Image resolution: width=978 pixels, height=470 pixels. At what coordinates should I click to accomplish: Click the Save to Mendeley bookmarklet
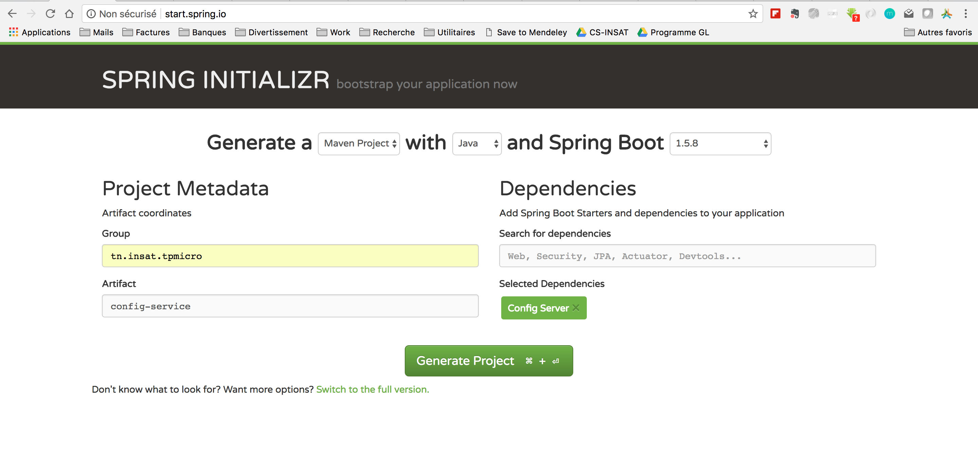point(526,32)
